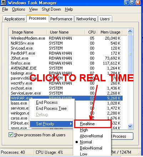Open the Shut Down menu
This screenshot has height=157, width=143.
pos(51,9)
